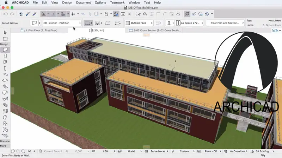Click the syringe inject parameters icon
Screen dimensions: 282x158
point(35,14)
